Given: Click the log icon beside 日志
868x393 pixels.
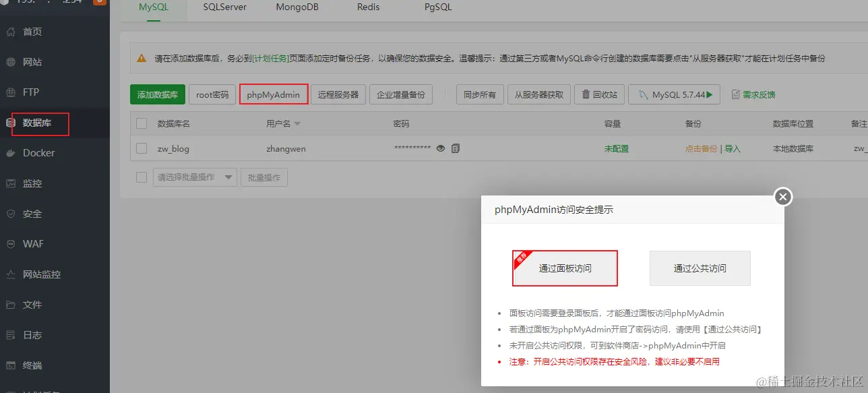Looking at the screenshot, I should click(x=11, y=335).
